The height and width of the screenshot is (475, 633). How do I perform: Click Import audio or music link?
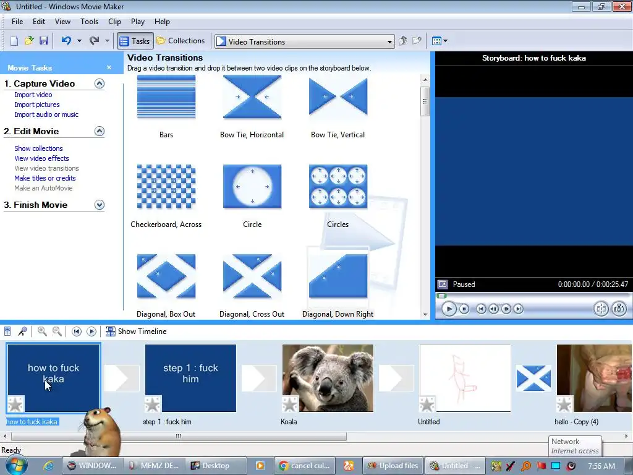[x=46, y=114]
